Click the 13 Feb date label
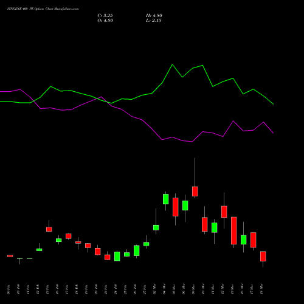The image size is (304, 304). (x=47, y=289)
